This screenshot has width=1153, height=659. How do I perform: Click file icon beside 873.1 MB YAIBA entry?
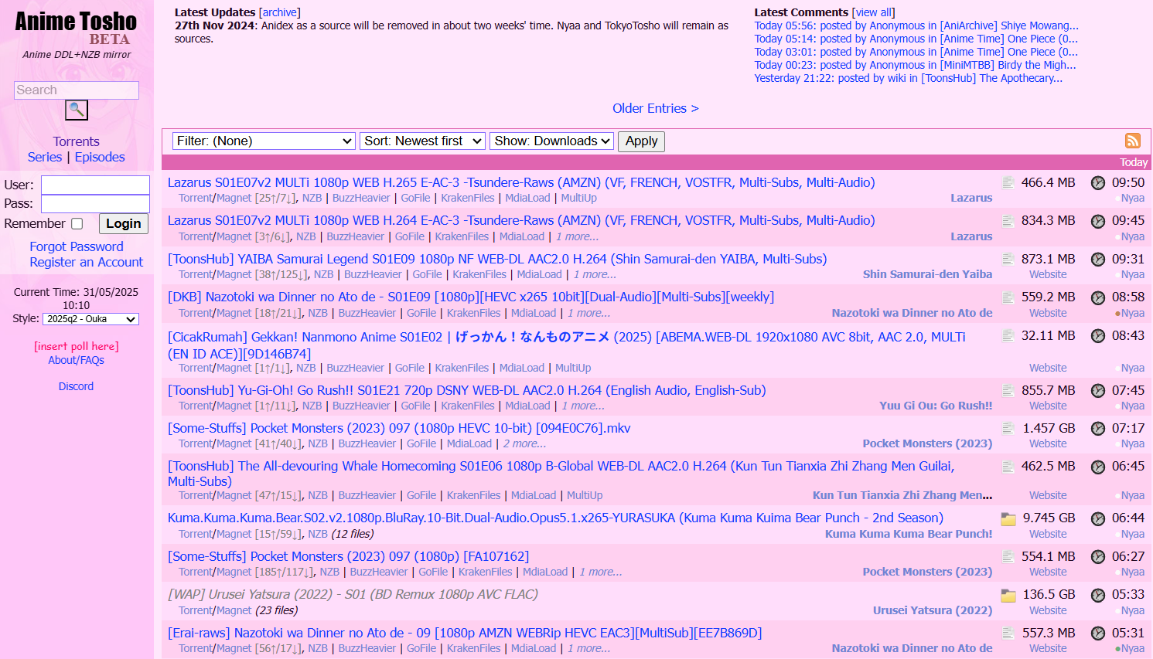coord(1008,260)
